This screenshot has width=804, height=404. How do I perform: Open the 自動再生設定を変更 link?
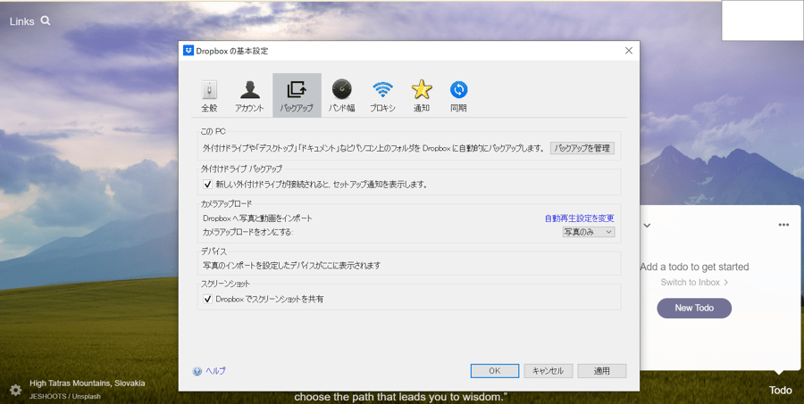coord(580,218)
